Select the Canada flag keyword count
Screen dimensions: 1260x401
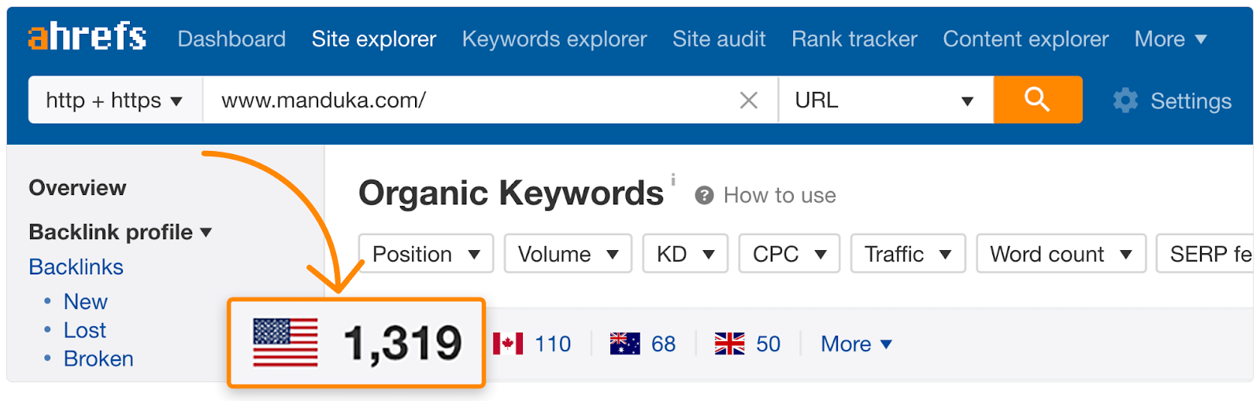pos(532,344)
